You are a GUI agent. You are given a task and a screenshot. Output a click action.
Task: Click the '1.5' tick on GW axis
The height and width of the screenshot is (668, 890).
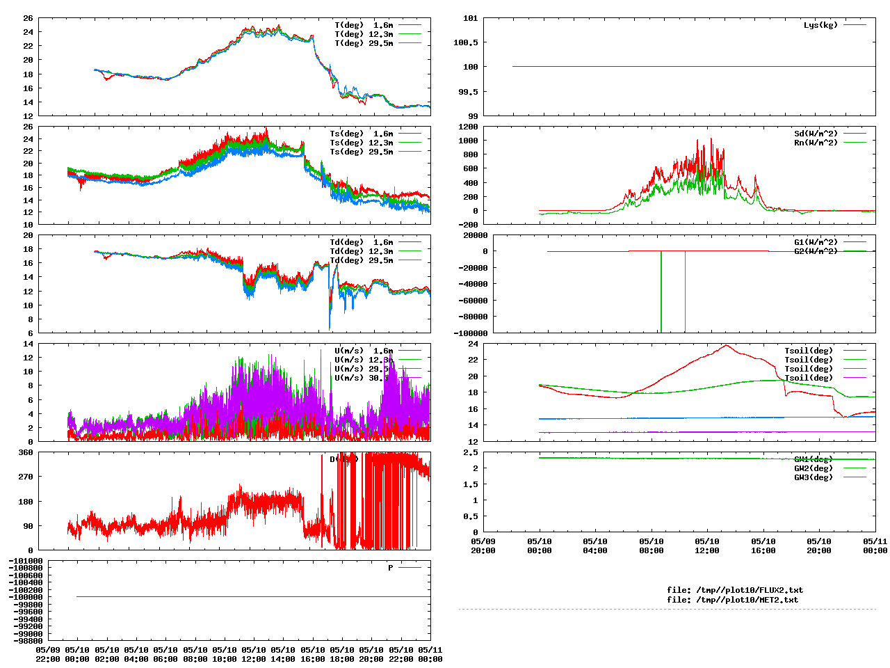[471, 484]
